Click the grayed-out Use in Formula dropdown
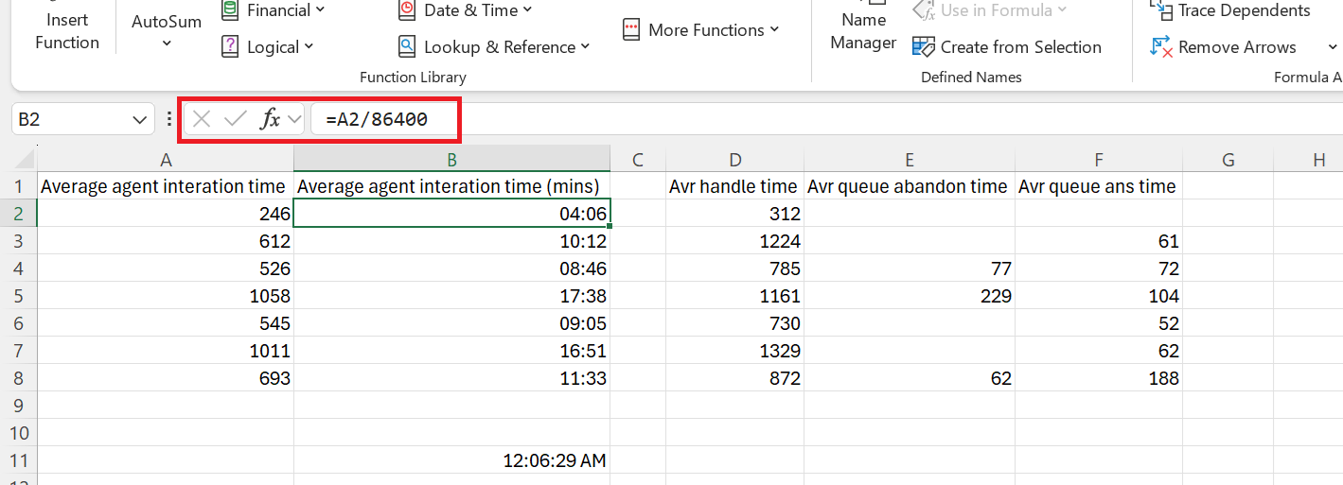This screenshot has height=485, width=1343. [x=990, y=11]
